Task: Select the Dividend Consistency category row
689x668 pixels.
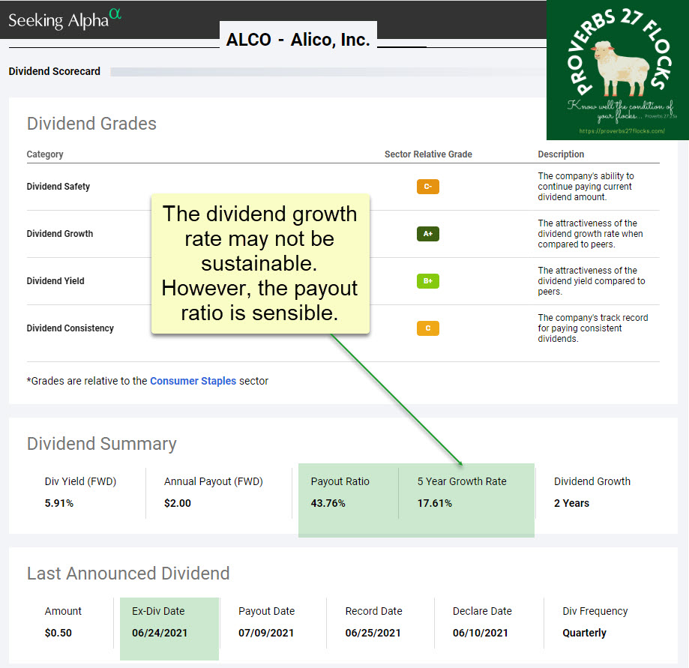Action: pyautogui.click(x=70, y=328)
